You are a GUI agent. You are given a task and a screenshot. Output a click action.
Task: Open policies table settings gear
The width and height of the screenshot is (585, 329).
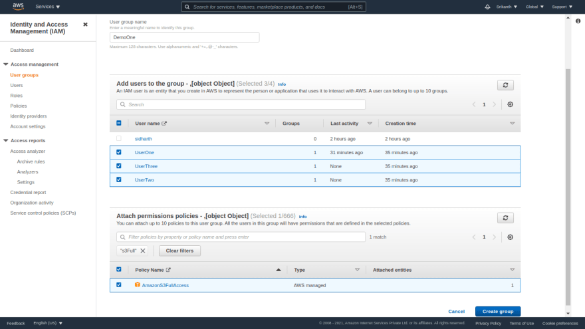510,237
